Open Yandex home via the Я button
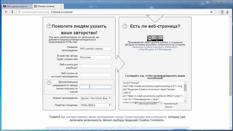 (x=12, y=12)
